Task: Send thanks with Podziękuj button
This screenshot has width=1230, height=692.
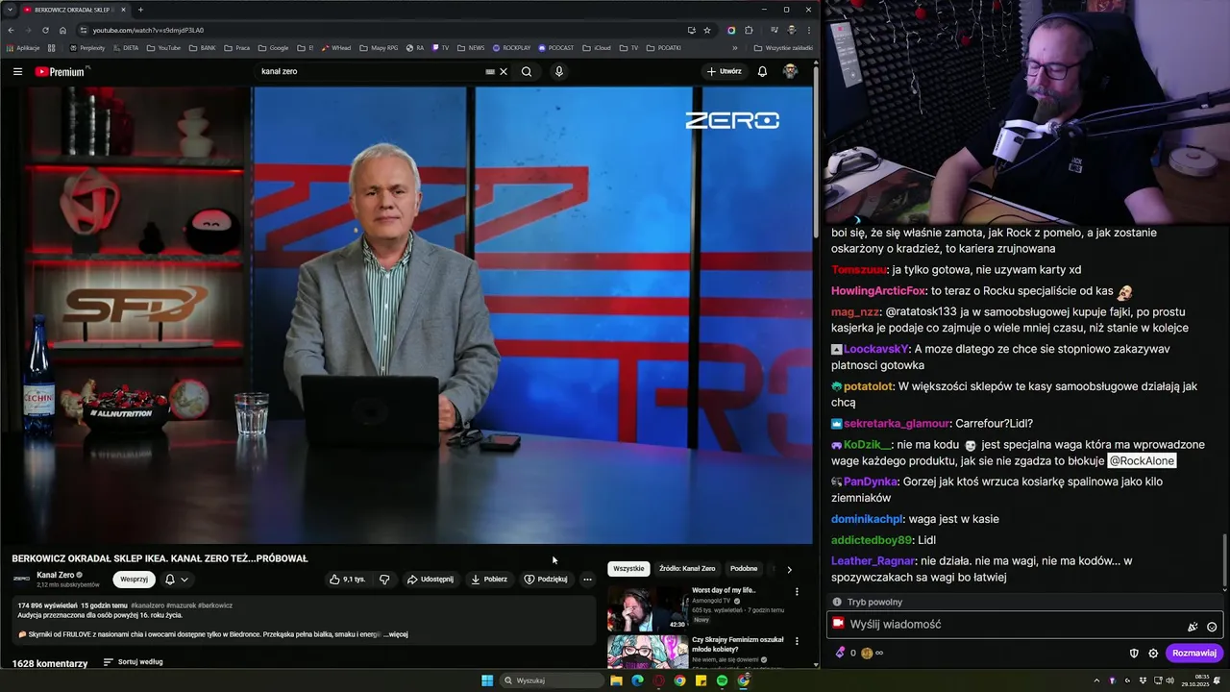Action: [x=546, y=580]
